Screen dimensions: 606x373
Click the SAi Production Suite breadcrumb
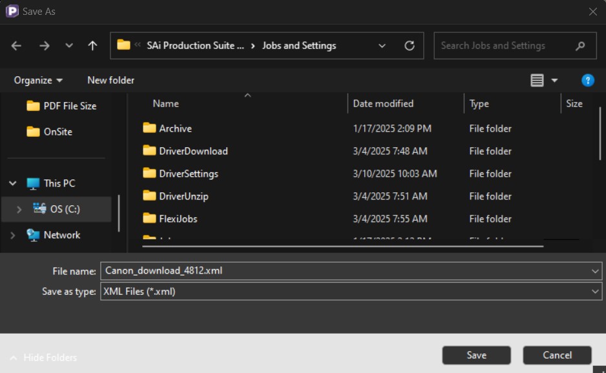[195, 46]
